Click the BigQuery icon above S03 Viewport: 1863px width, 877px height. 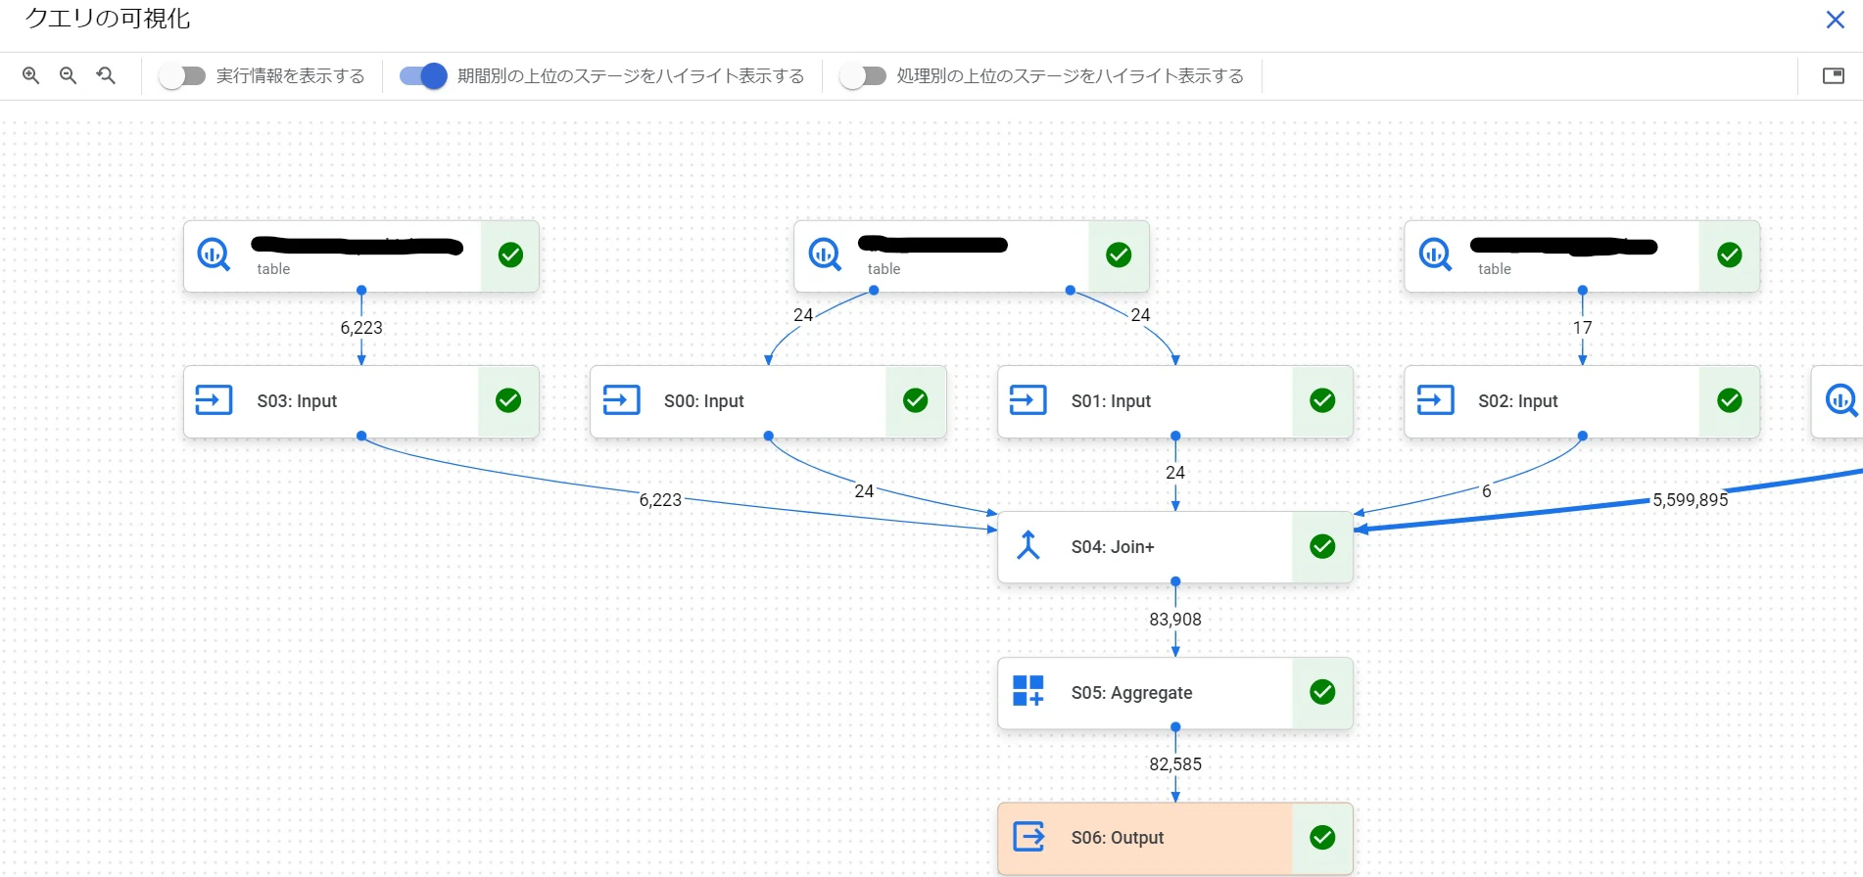214,254
